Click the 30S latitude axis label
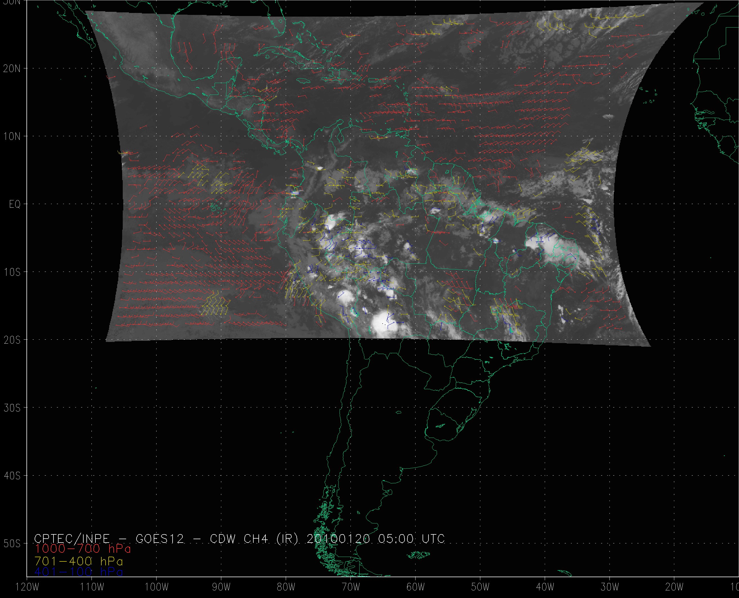Screen dimensions: 739x598 tap(12, 408)
